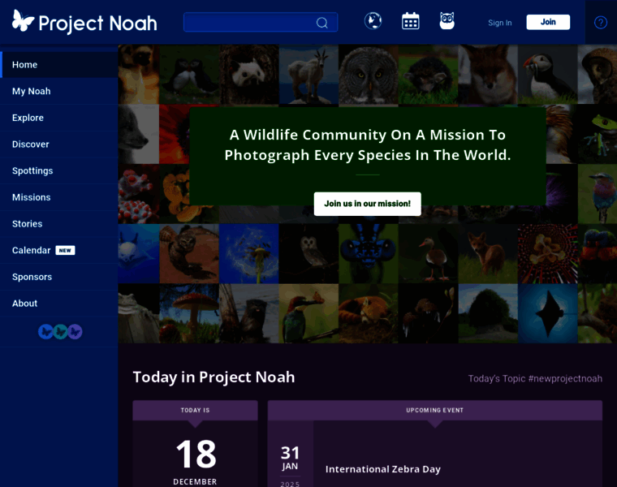This screenshot has height=487, width=617.
Task: Open the whistling duck photo
Action: pos(428,254)
